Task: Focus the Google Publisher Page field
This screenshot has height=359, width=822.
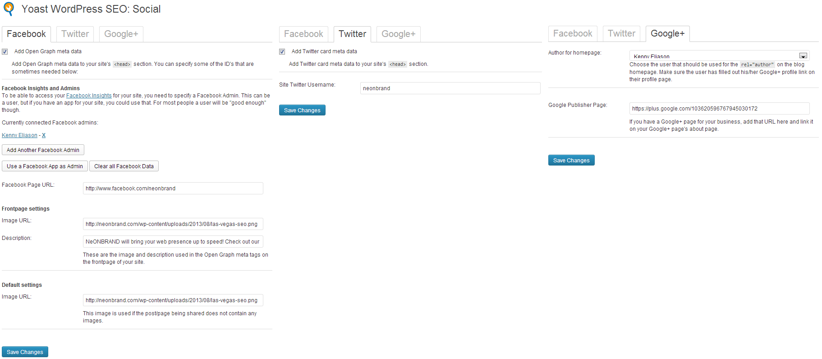Action: (720, 108)
